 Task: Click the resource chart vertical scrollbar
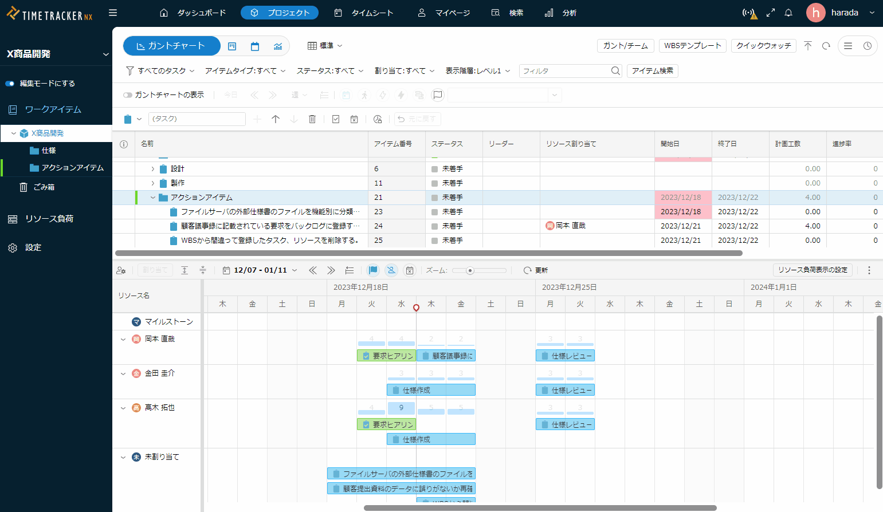point(879,402)
